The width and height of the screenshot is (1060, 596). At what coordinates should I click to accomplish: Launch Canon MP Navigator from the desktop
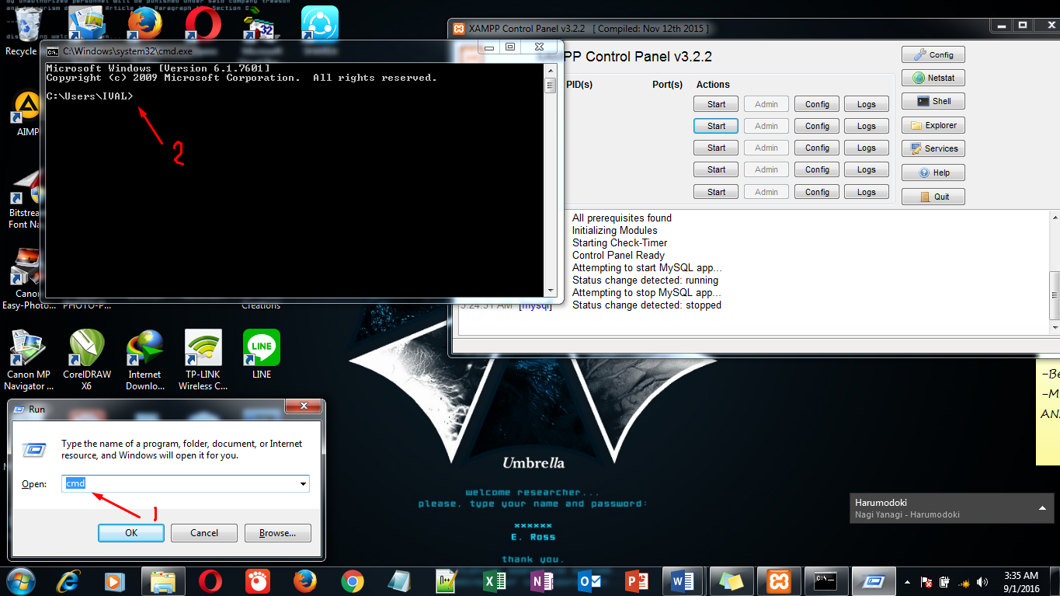[28, 347]
